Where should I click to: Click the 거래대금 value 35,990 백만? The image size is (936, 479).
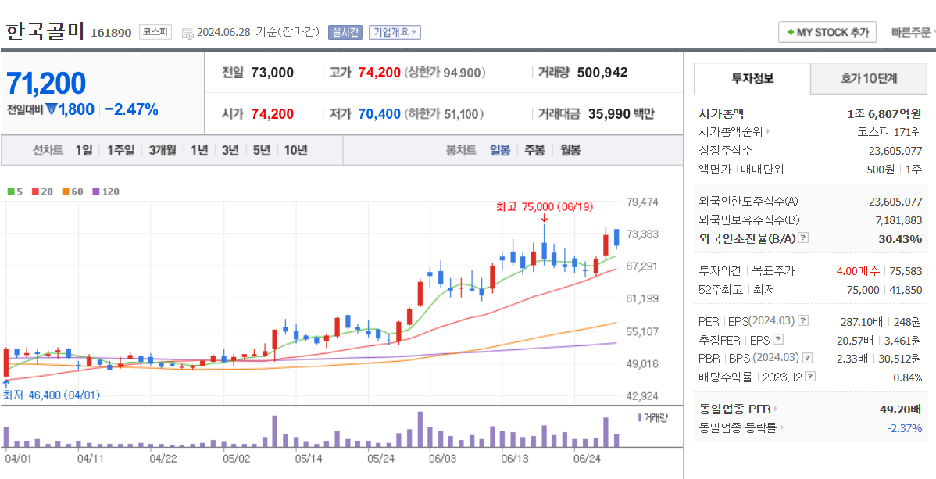621,113
